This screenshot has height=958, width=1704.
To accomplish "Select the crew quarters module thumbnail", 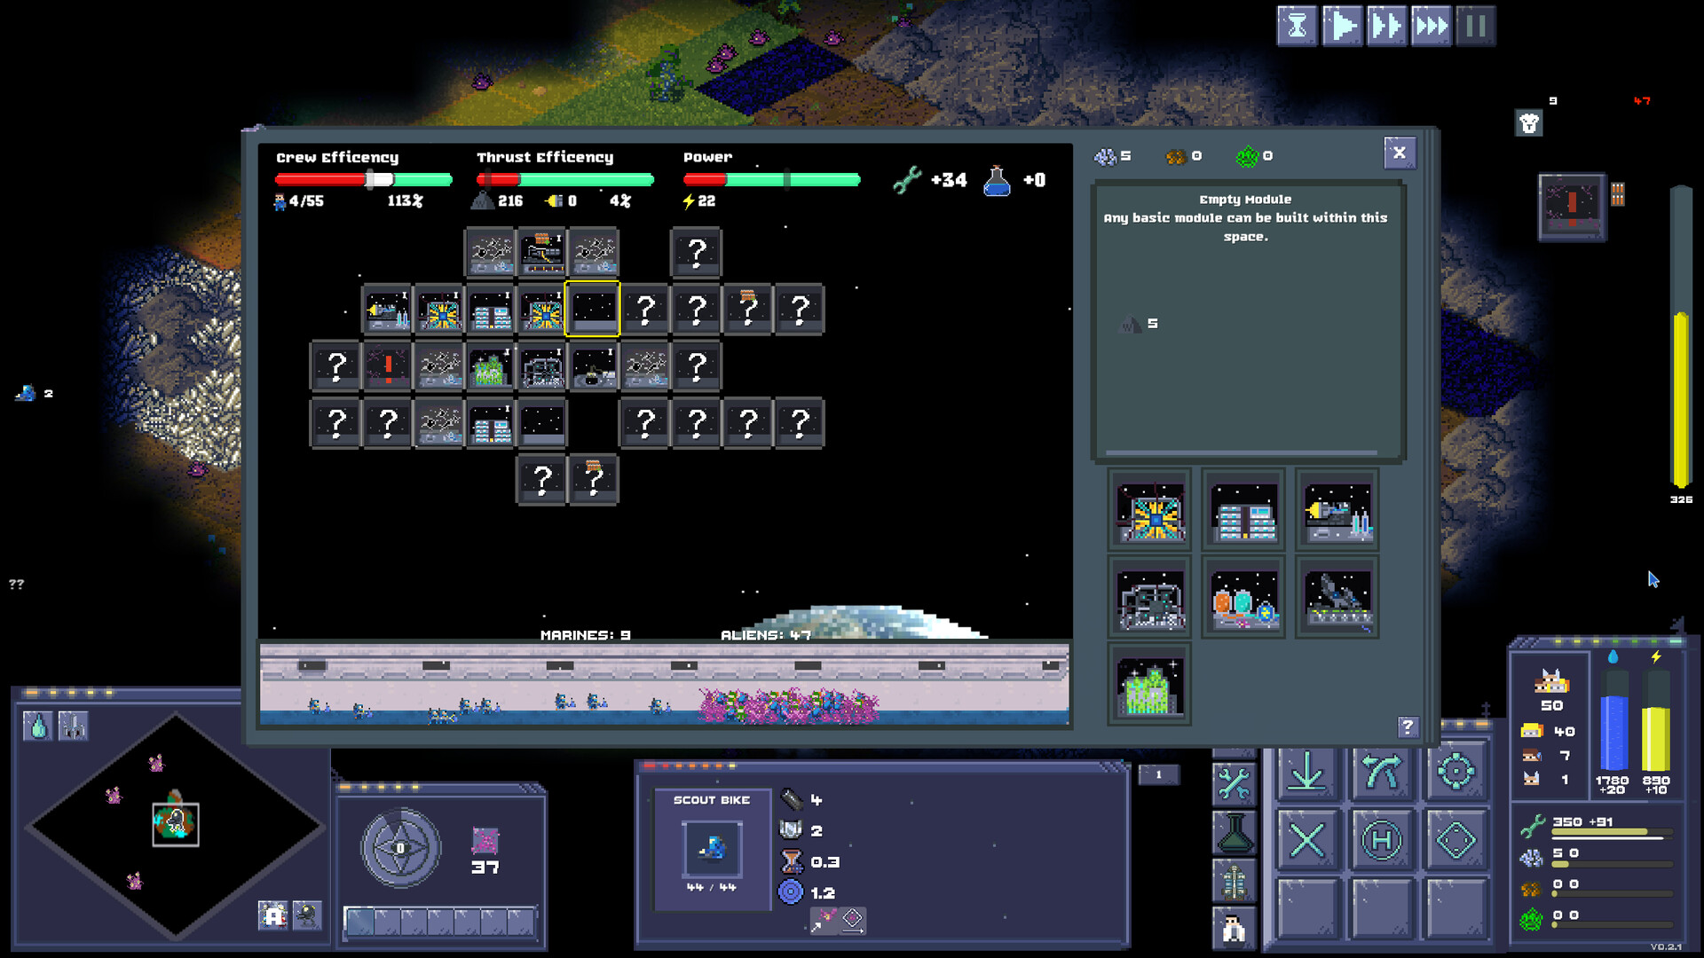I will tap(1242, 510).
